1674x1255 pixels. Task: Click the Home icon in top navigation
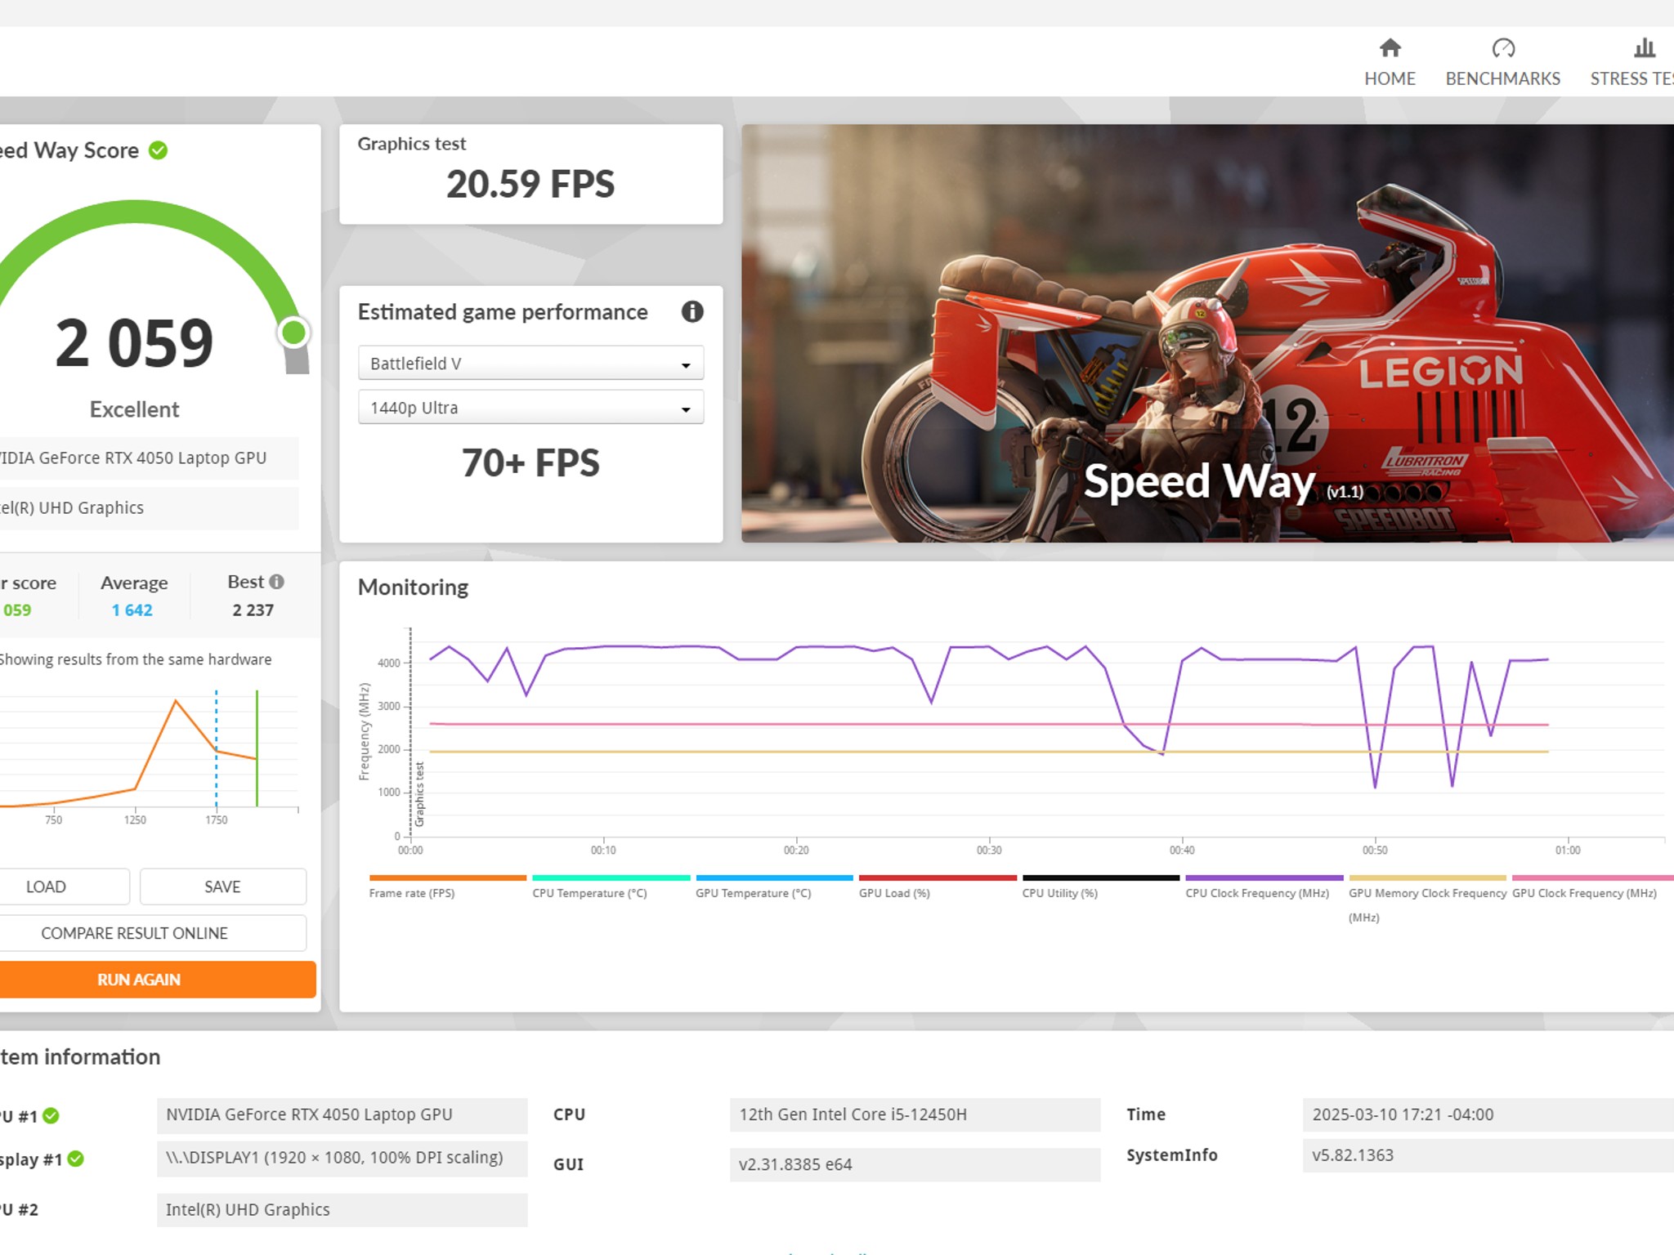1390,49
